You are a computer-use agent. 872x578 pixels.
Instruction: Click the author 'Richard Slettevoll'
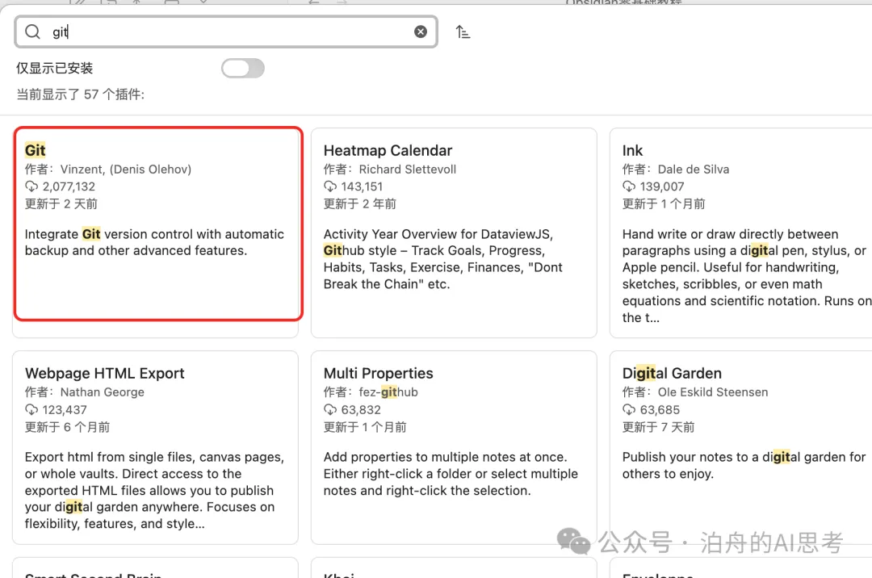pyautogui.click(x=407, y=170)
